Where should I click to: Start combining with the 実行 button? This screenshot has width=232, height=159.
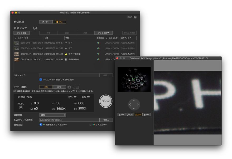click(x=46, y=22)
